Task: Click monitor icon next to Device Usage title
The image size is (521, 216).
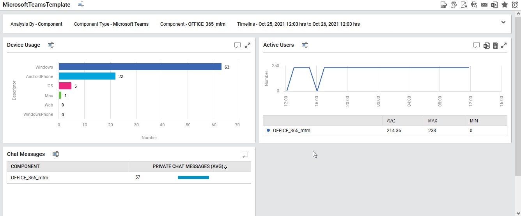Action: (51, 45)
